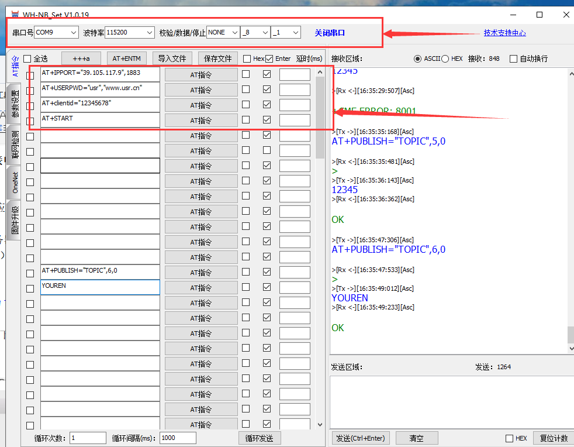Click the command list scroll-down arrow
The width and height of the screenshot is (574, 447).
coord(320,425)
